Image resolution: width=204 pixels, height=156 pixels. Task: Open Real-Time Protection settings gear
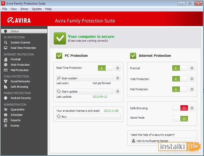tap(118, 68)
